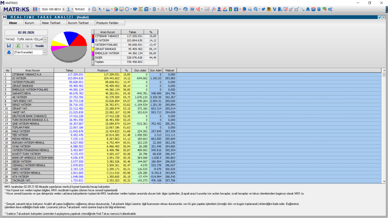Click the printer icon beside Yenile
Screen dimensions: 388x218
[x=27, y=46]
